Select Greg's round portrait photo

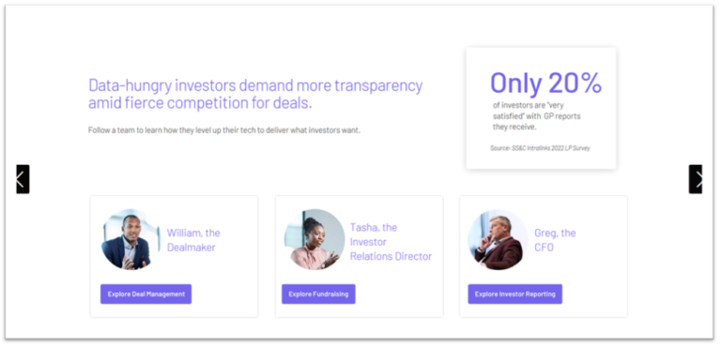[498, 239]
